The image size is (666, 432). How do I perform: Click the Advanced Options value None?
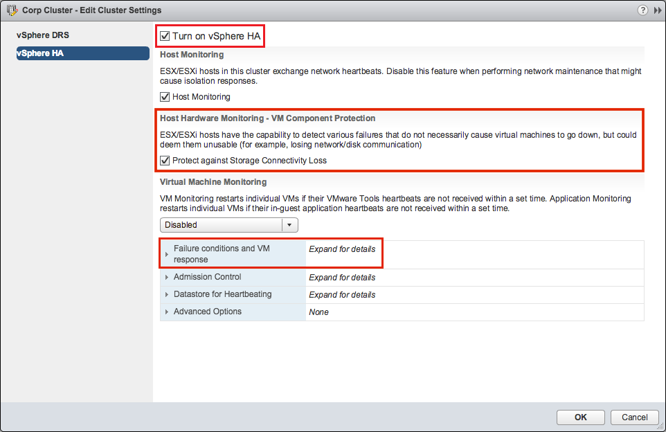[319, 312]
